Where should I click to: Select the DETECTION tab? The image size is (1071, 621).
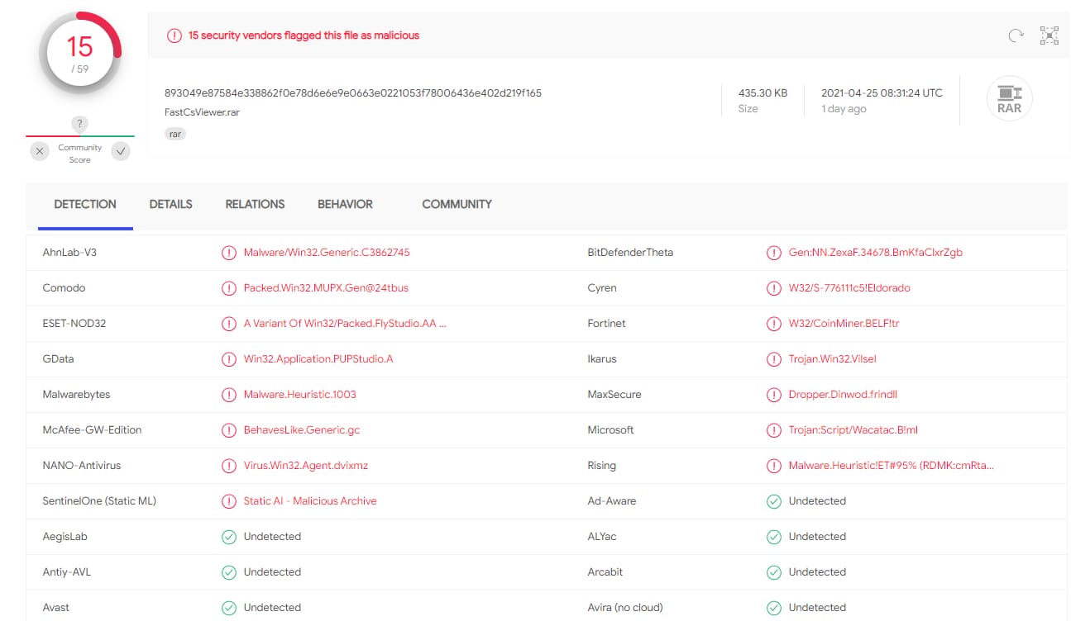(85, 204)
